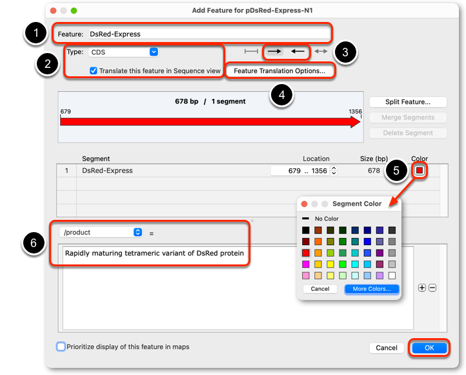Click the segment Location 679 .. 1356 field
The image size is (466, 375).
[300, 171]
